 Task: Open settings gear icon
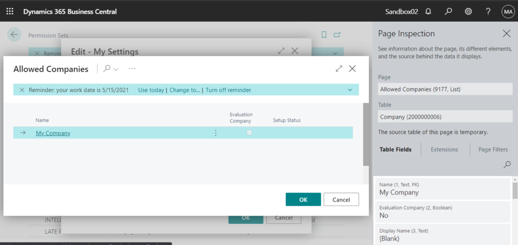pyautogui.click(x=468, y=12)
